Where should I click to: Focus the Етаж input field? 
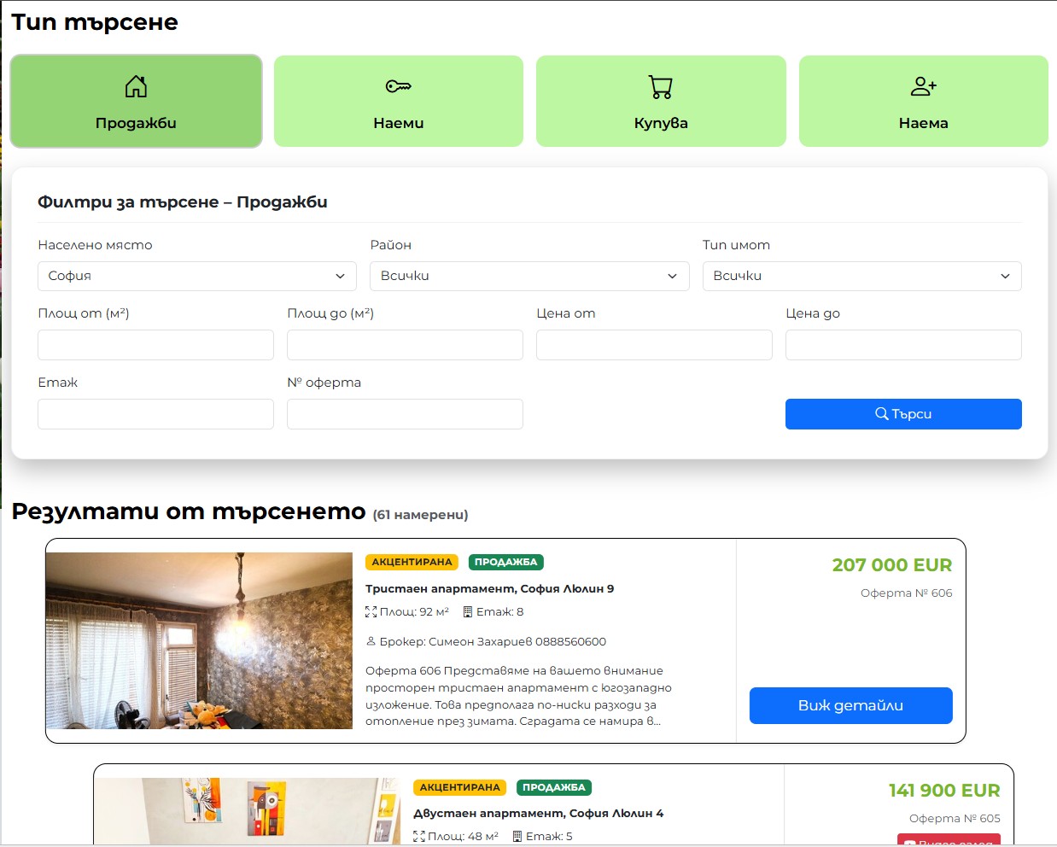pyautogui.click(x=155, y=414)
